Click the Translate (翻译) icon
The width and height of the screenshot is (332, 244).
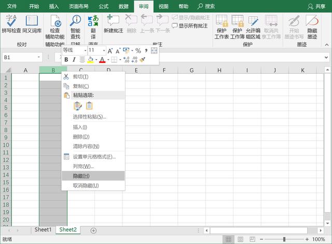tap(93, 21)
